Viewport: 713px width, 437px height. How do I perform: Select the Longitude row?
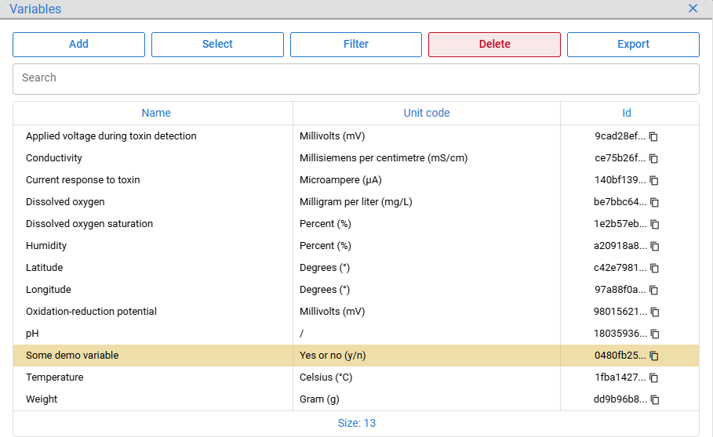[x=356, y=290]
